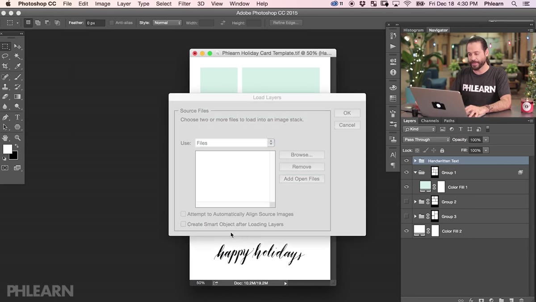
Task: Select the Gradient tool
Action: tap(17, 96)
